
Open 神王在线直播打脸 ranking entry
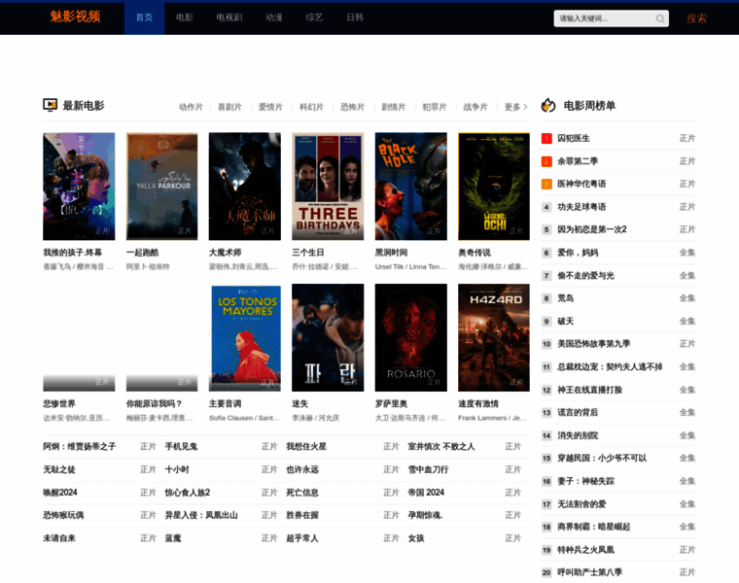pyautogui.click(x=590, y=390)
